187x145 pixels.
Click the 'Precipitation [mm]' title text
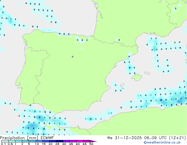19,138
